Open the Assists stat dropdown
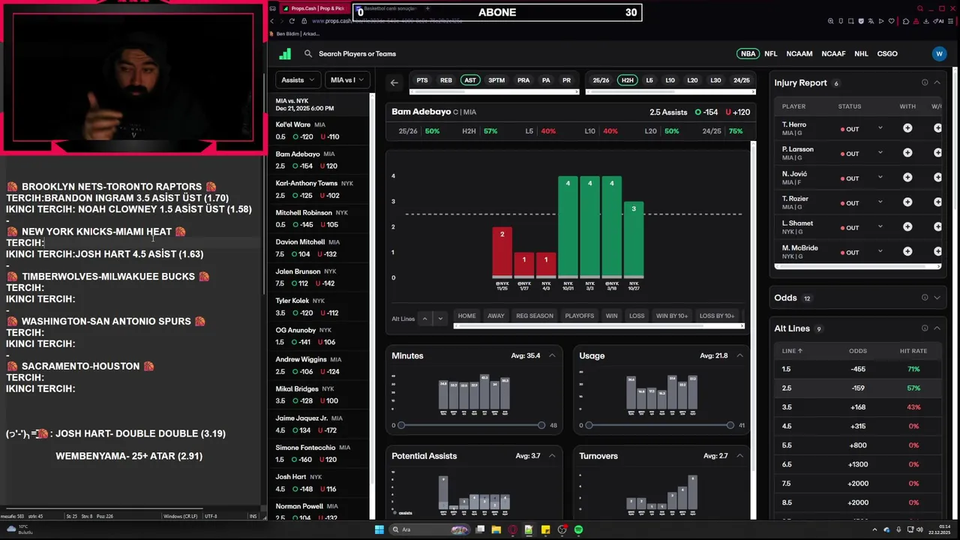The height and width of the screenshot is (540, 960). (298, 80)
